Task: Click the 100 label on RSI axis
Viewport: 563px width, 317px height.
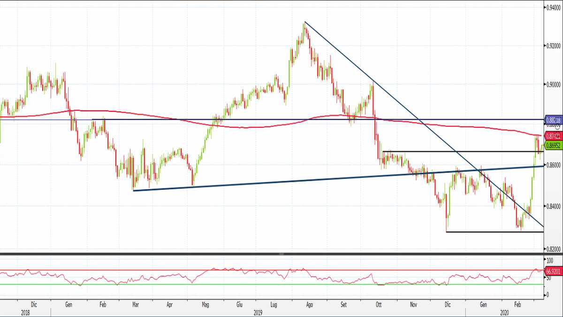Action: click(x=551, y=260)
